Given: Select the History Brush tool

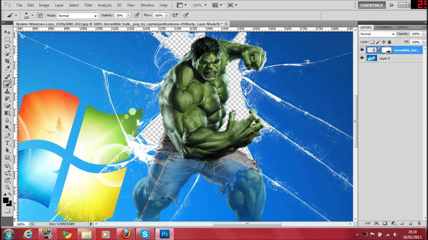Looking at the screenshot, I should (x=7, y=99).
